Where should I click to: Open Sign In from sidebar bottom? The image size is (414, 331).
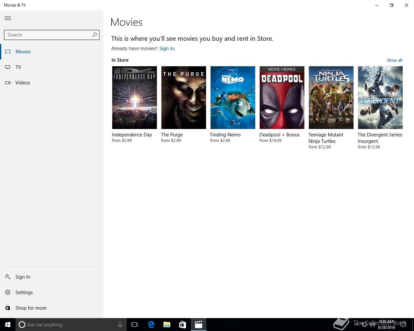(x=23, y=277)
